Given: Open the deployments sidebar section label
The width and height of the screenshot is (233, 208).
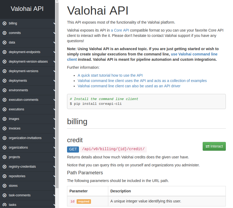Looking at the screenshot, I should 18,81.
